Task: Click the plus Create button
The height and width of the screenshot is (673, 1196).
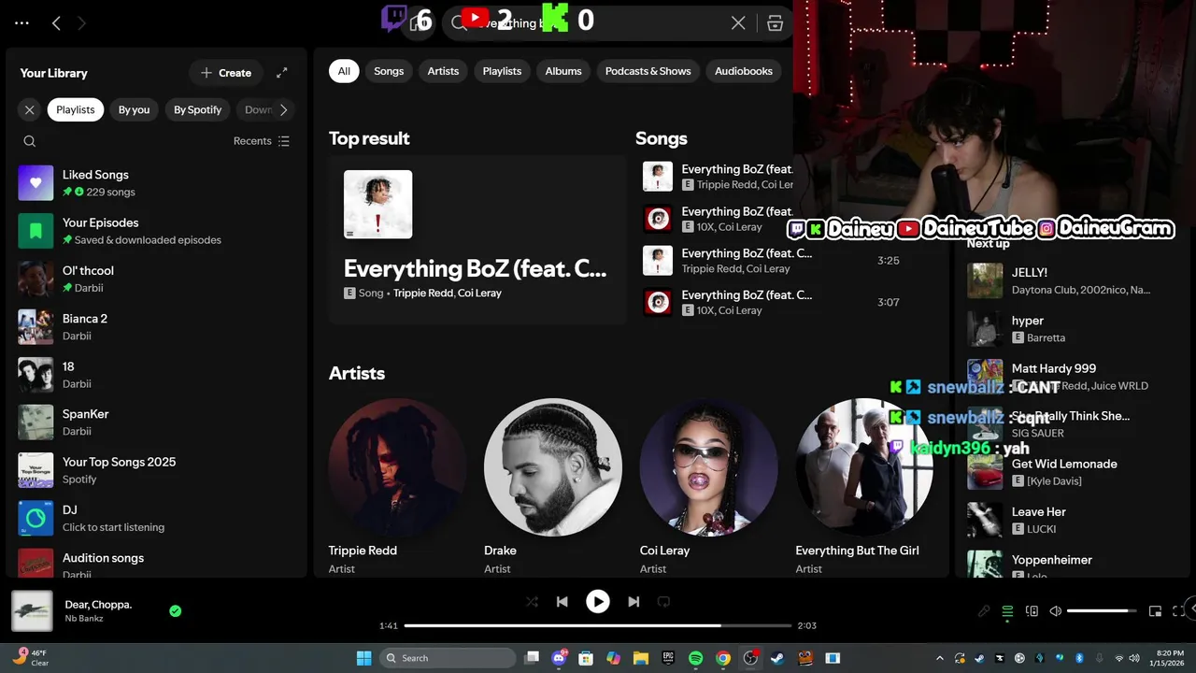Action: coord(226,72)
